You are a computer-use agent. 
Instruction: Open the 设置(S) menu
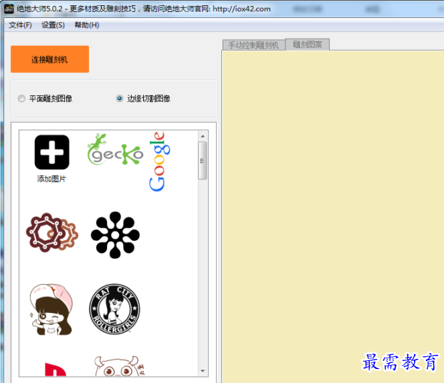pos(53,25)
